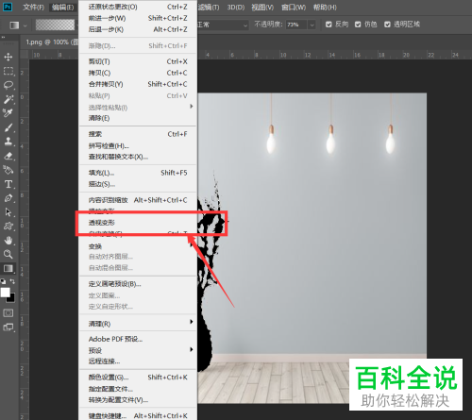Viewport: 472px width, 420px height.
Task: Open the 3D(D) menu
Action: pyautogui.click(x=236, y=7)
